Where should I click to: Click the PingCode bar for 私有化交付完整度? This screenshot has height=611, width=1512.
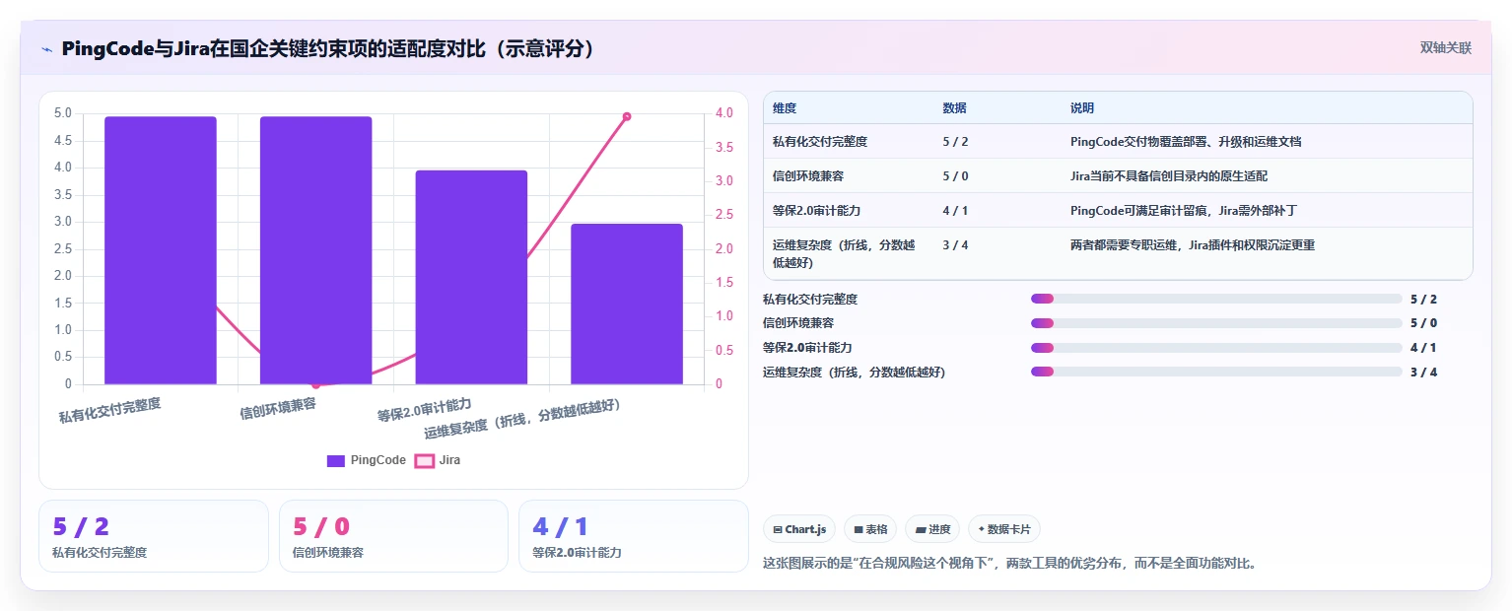coord(161,250)
